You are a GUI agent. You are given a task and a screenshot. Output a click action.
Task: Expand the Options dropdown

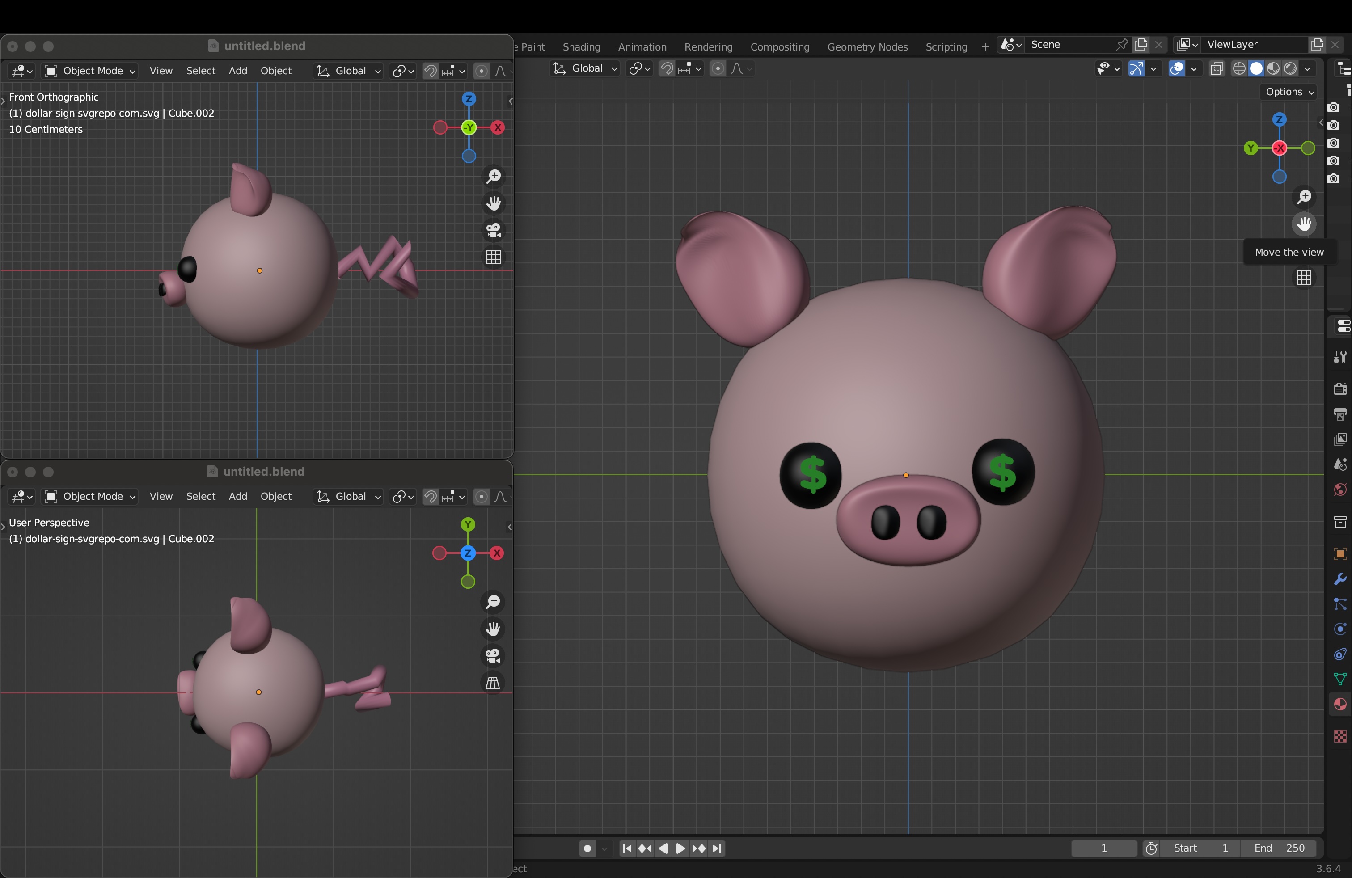coord(1289,92)
